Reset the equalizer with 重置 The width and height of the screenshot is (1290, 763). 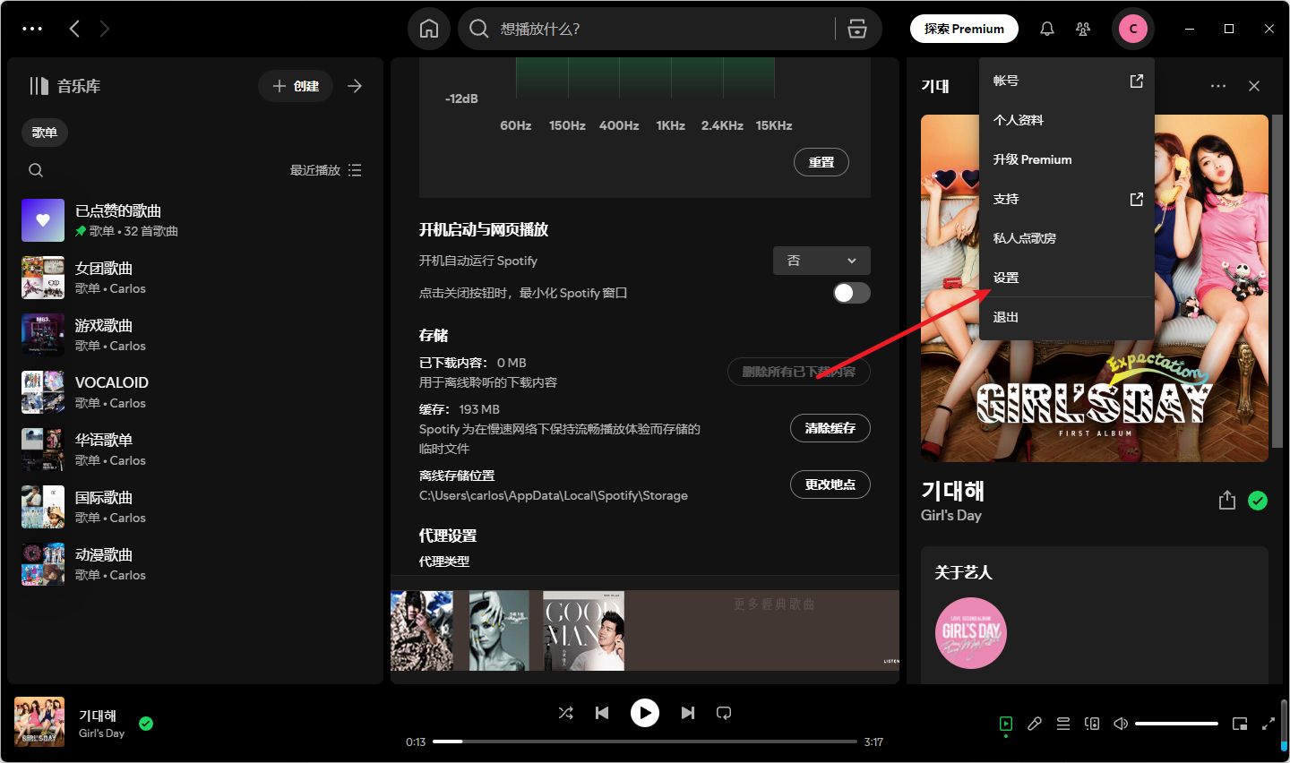pyautogui.click(x=821, y=162)
